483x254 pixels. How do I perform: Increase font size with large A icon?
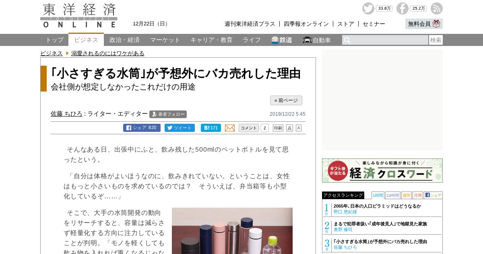(289, 128)
